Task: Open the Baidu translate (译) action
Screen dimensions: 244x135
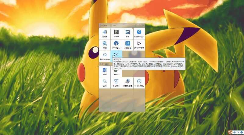Action: [x=127, y=45]
